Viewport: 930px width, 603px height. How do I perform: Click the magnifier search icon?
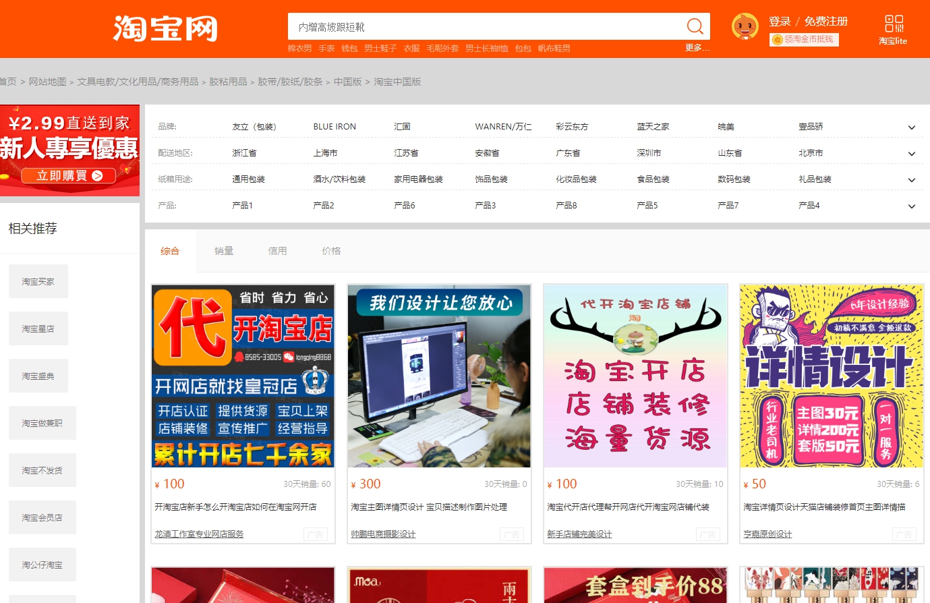(695, 26)
